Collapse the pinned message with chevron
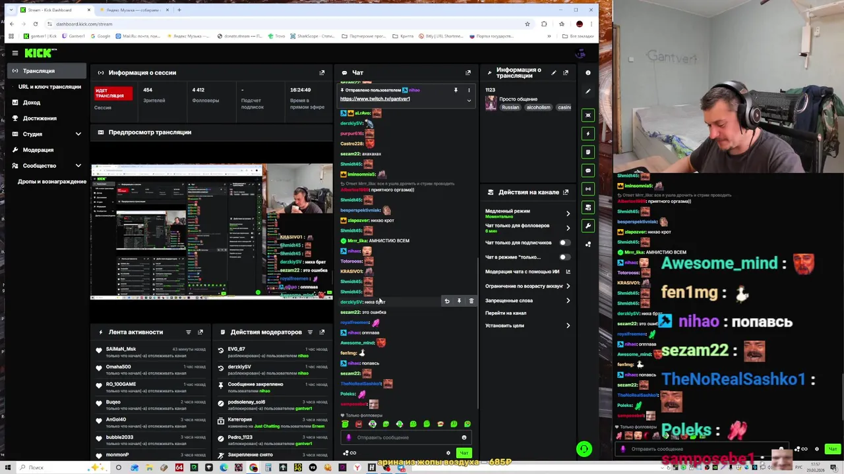The width and height of the screenshot is (844, 474). point(469,101)
